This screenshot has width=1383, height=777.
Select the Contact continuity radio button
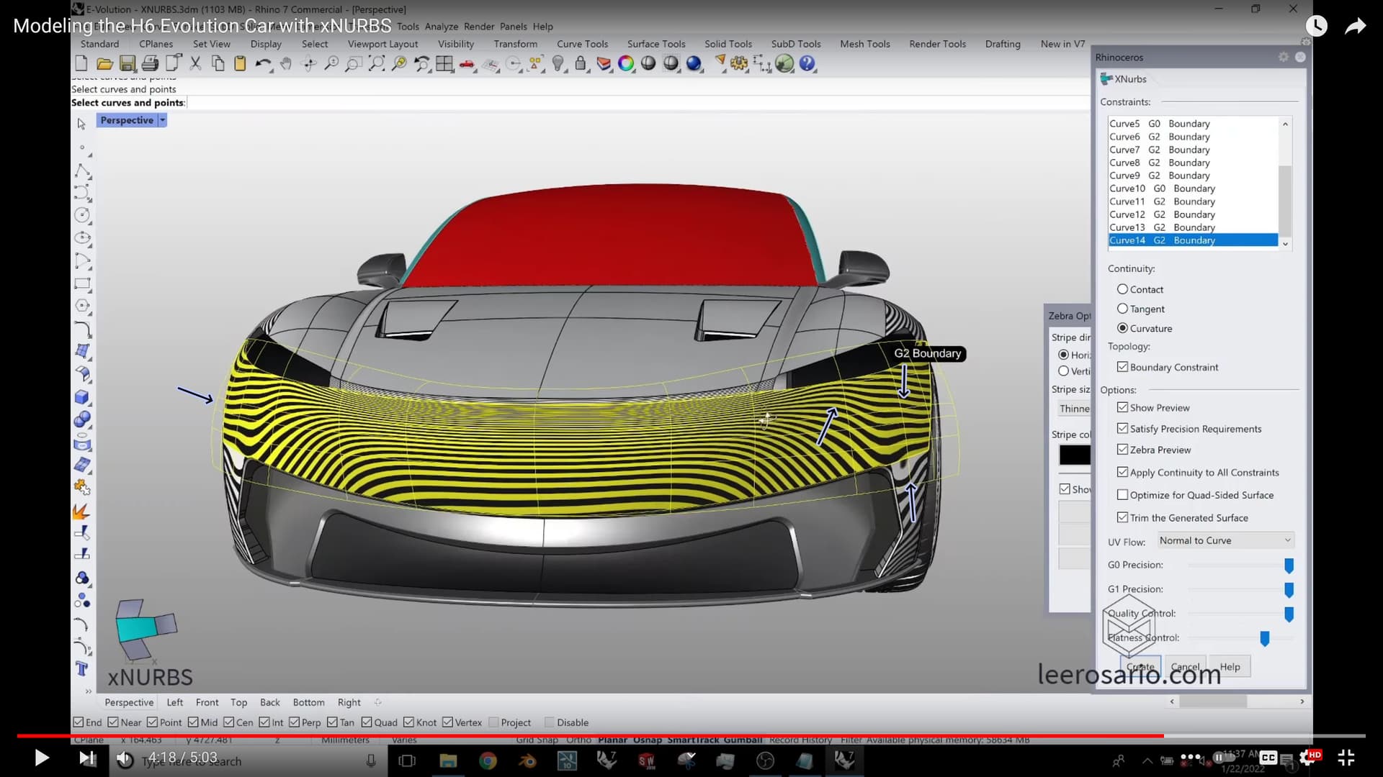pyautogui.click(x=1122, y=289)
